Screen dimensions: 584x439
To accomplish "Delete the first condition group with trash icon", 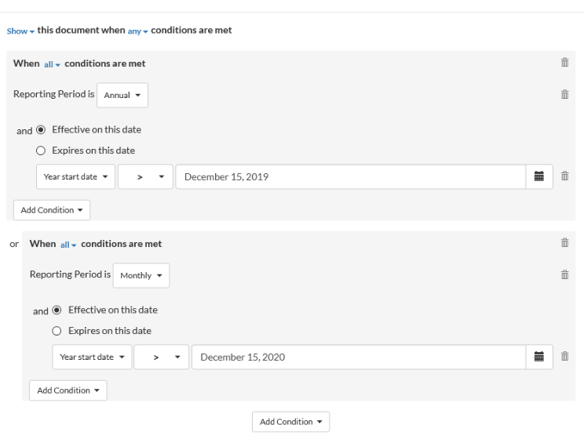I will [x=564, y=63].
